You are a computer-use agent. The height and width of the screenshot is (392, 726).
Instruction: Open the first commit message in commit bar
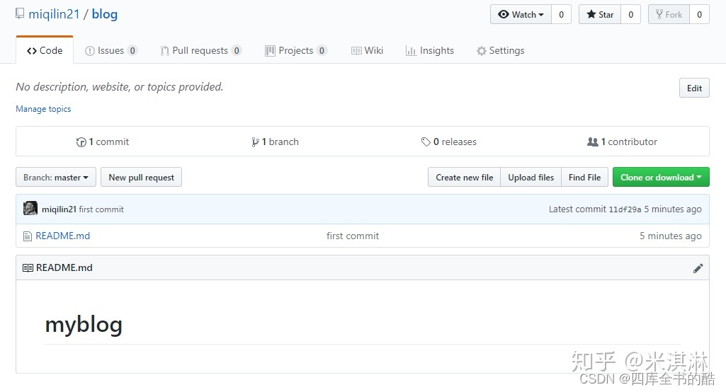point(101,209)
